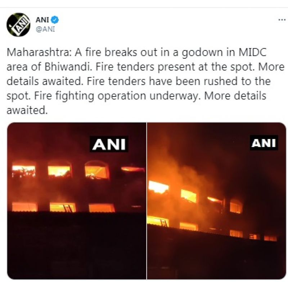Click the blue verified badge

tap(55, 20)
